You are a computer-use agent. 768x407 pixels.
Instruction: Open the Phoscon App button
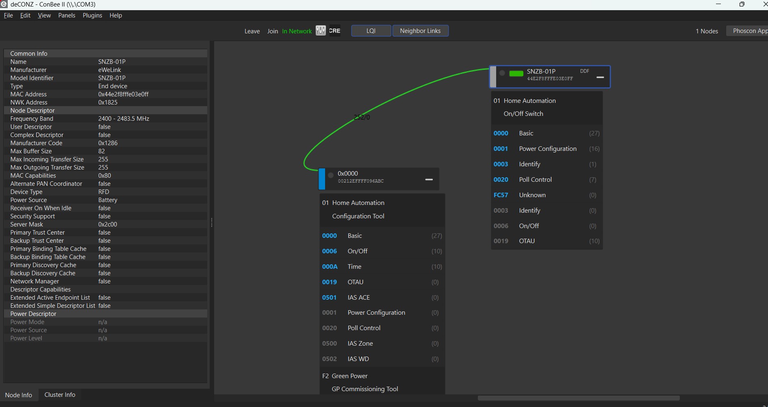coord(748,31)
